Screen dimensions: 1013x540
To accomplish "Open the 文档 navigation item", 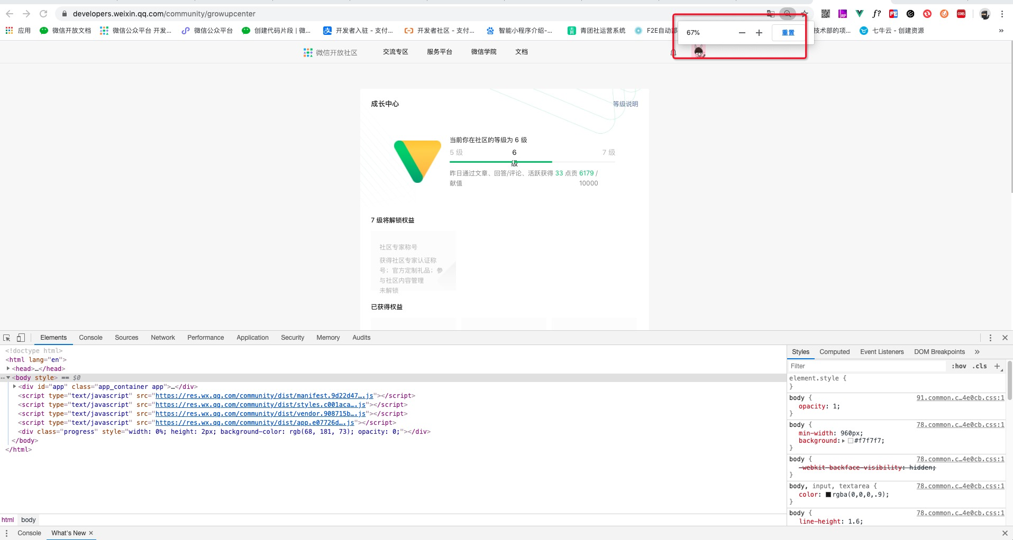I will 522,52.
